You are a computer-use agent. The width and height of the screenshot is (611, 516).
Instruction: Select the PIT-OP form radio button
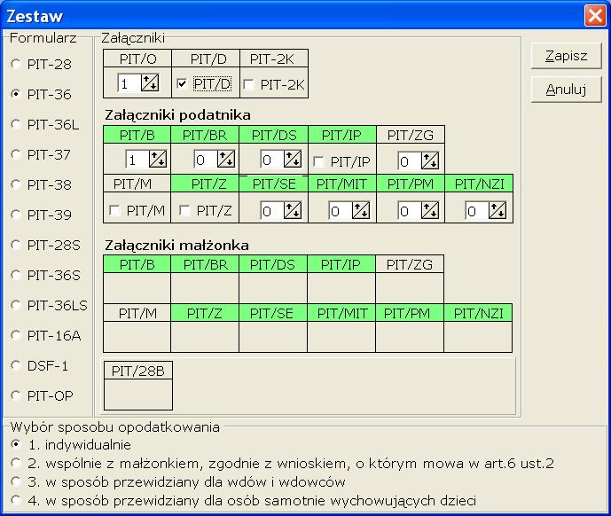click(x=15, y=395)
